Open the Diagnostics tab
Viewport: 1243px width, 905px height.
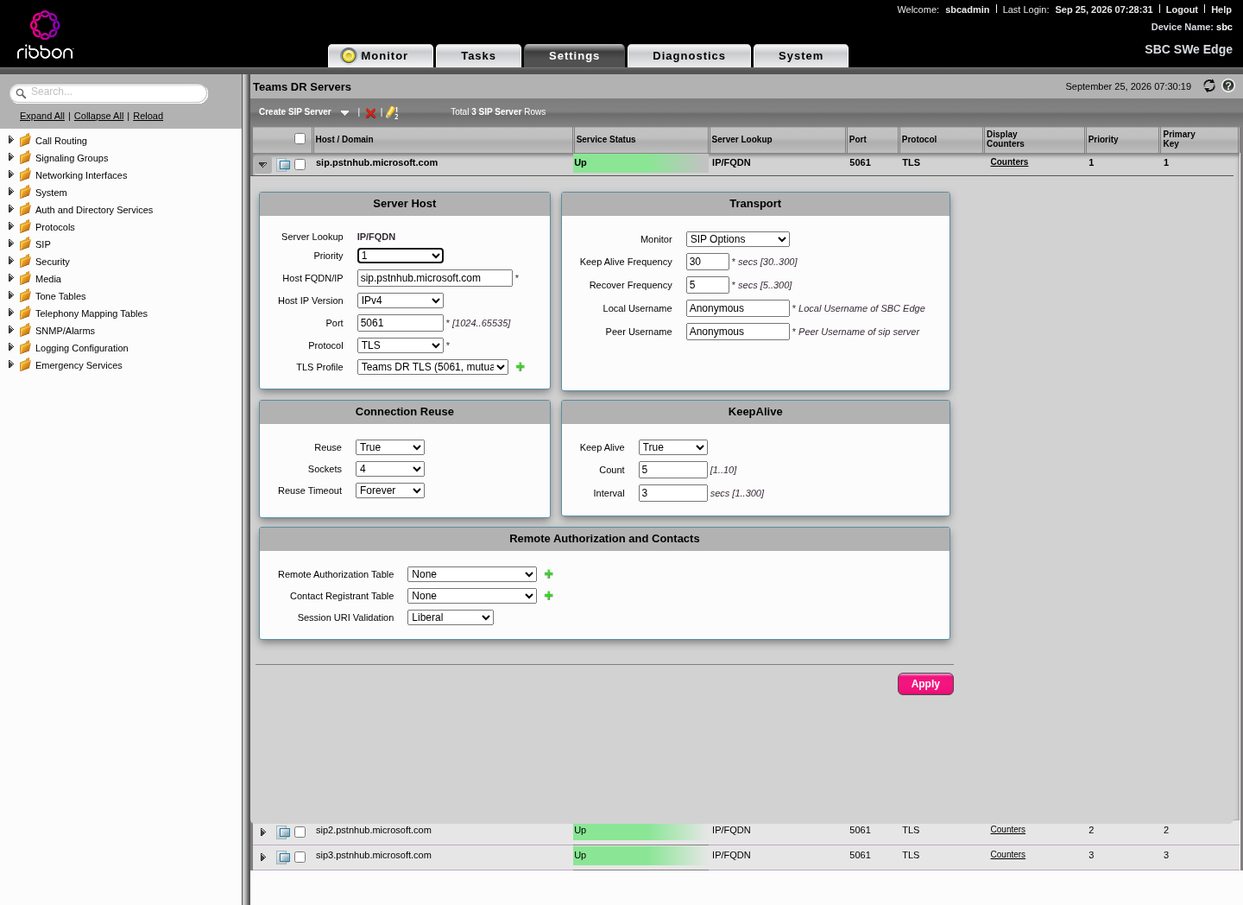(689, 55)
